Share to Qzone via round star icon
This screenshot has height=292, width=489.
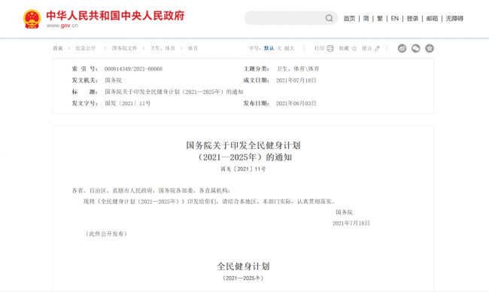[x=430, y=48]
